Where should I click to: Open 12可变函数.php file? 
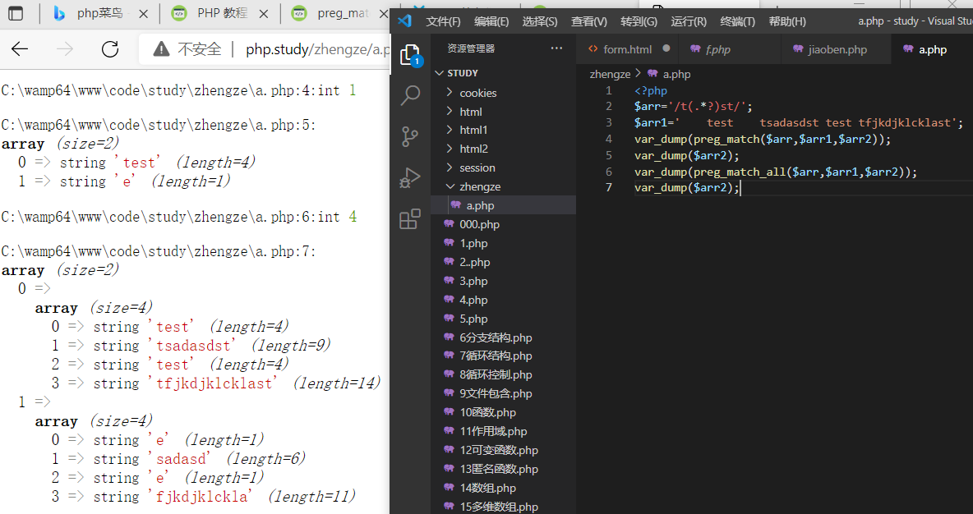click(x=503, y=450)
